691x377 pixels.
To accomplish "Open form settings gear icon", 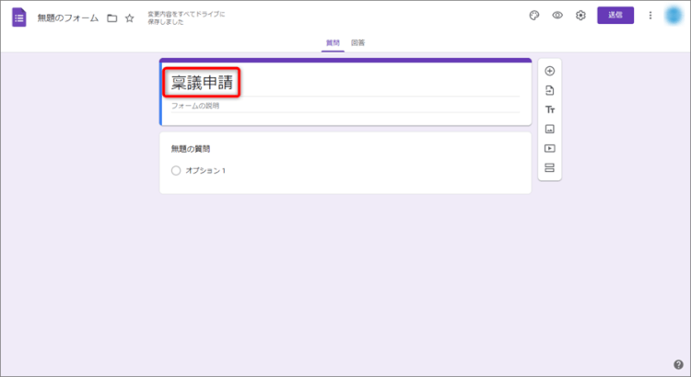I will point(580,16).
